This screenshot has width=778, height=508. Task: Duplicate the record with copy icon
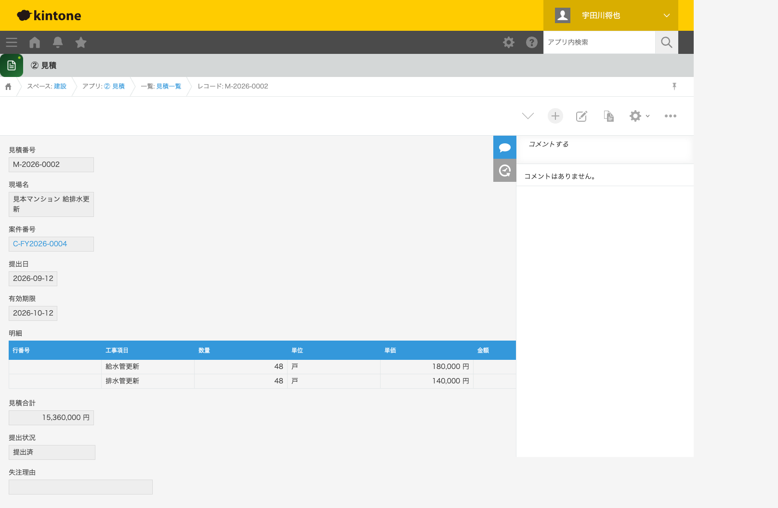click(609, 116)
